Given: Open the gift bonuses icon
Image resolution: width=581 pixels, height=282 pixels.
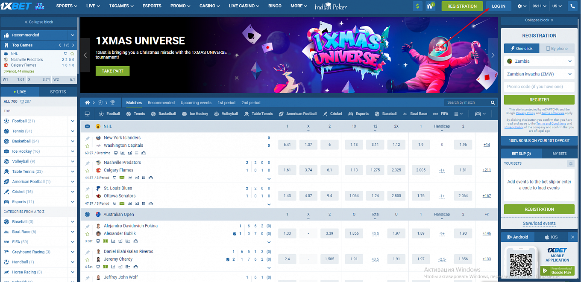Looking at the screenshot, I should point(431,6).
